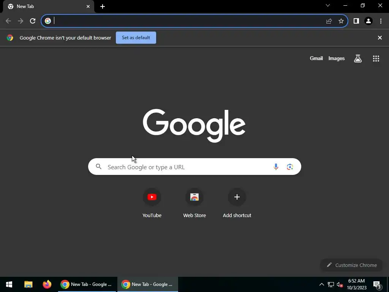Start voice search with microphone icon
The width and height of the screenshot is (389, 292).
tap(276, 167)
